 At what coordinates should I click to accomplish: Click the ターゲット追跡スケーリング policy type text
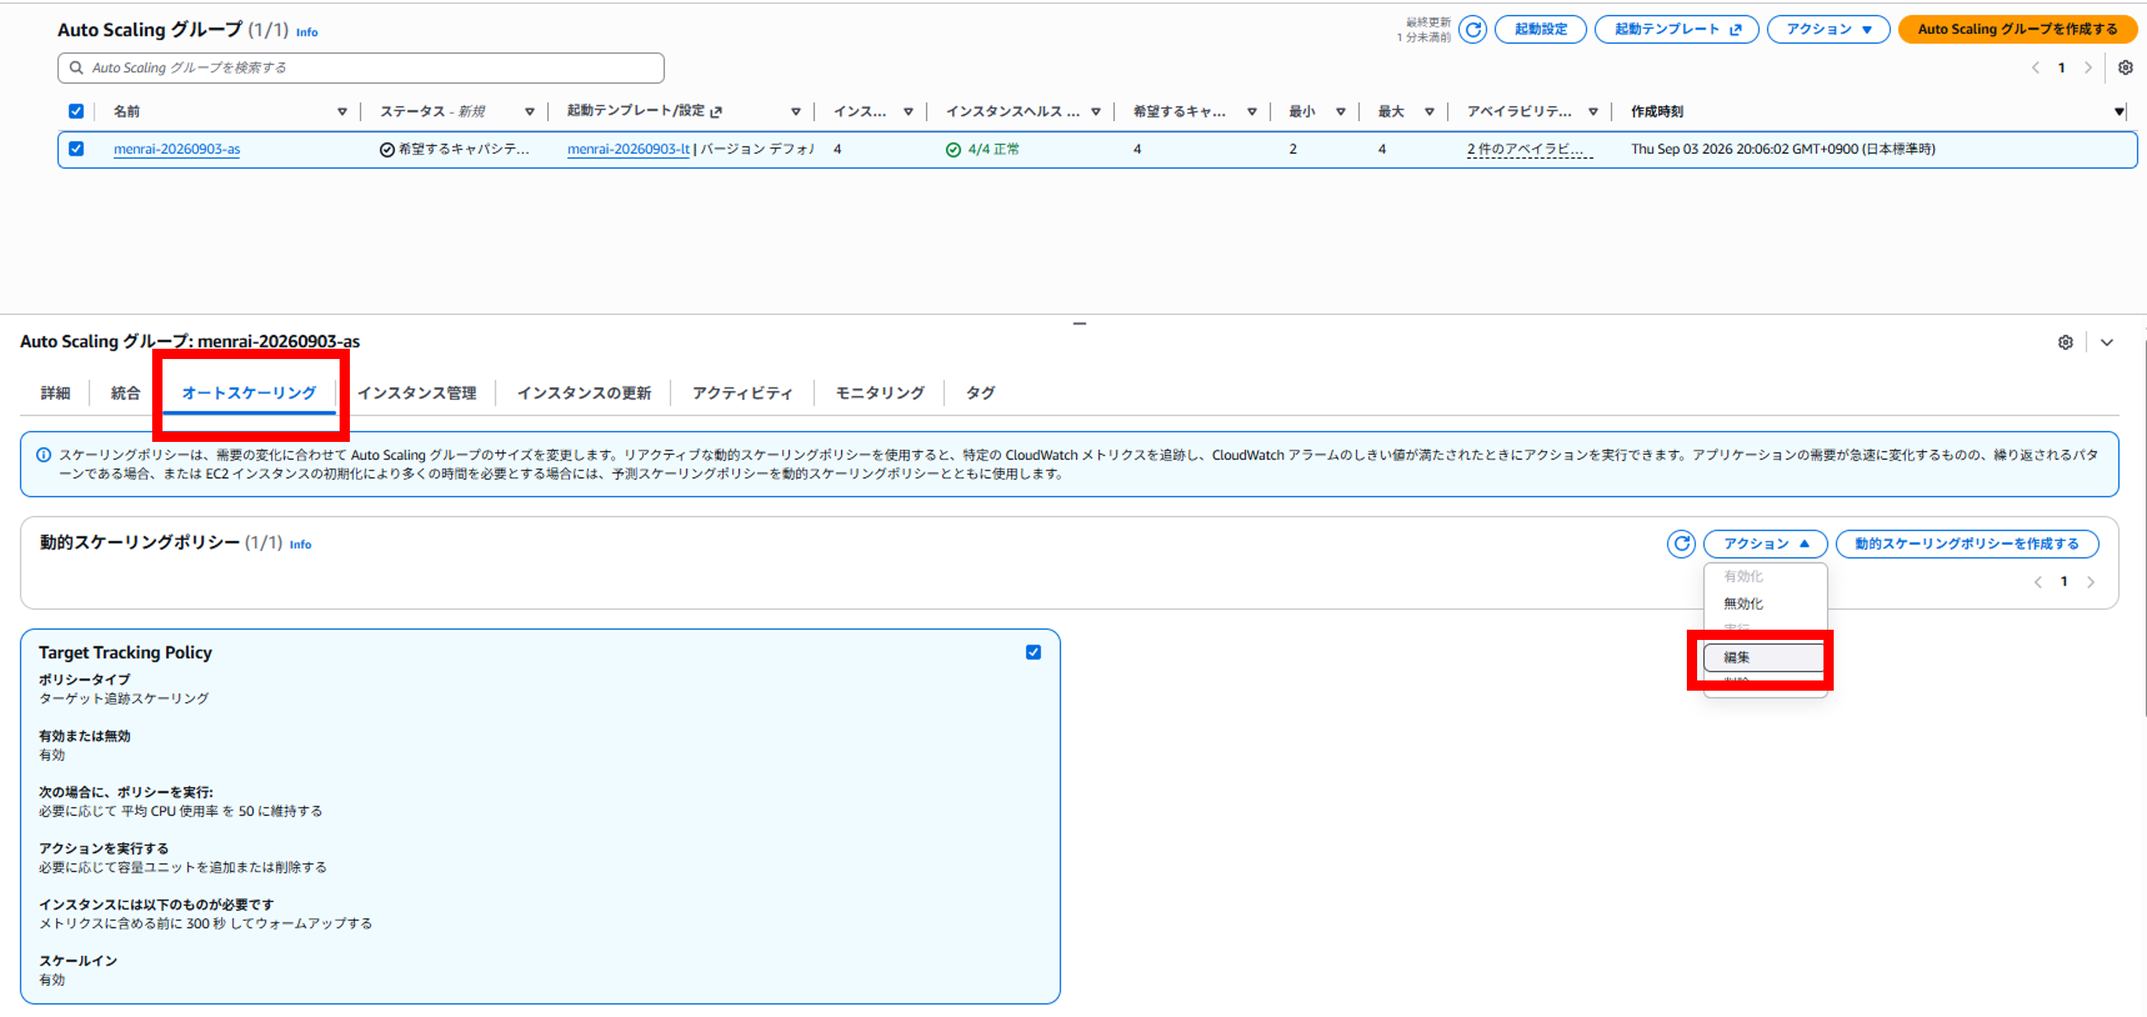tap(123, 698)
